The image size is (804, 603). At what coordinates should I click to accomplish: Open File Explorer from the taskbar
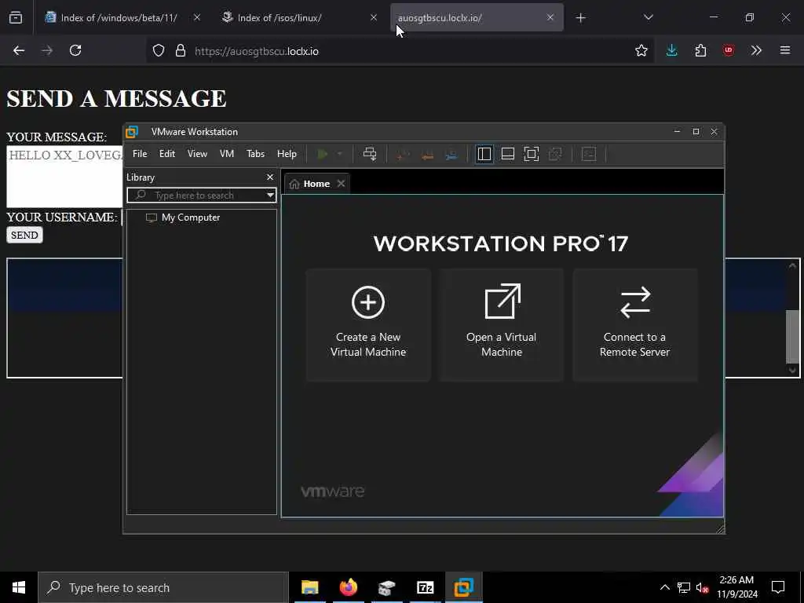click(x=309, y=587)
